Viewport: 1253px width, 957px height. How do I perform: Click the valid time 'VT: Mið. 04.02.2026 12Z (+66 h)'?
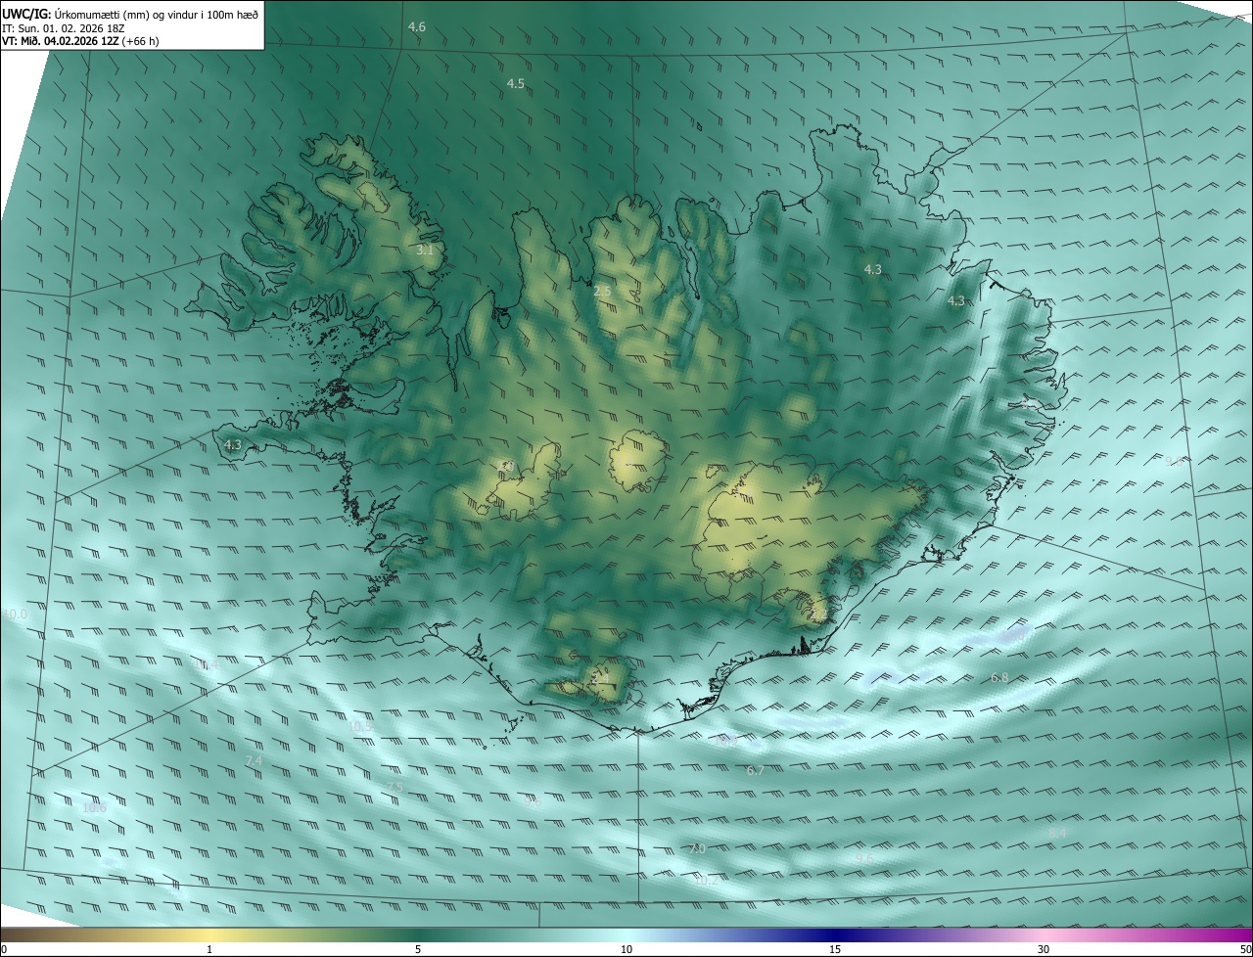(80, 41)
